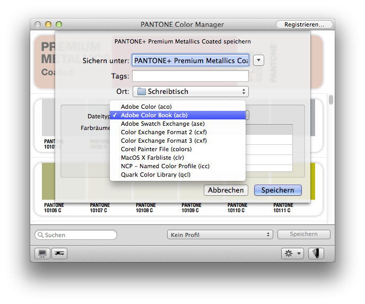
Task: Open the Kein Profil dropdown
Action: coord(220,234)
